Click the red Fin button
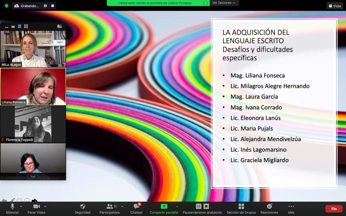Viewport: 346px width, 216px height. pyautogui.click(x=334, y=209)
